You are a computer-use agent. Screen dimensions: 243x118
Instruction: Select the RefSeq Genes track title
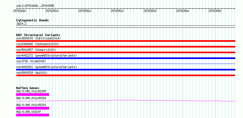[x=28, y=88]
